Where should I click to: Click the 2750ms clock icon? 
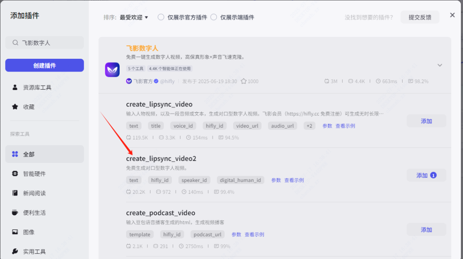[x=181, y=246]
